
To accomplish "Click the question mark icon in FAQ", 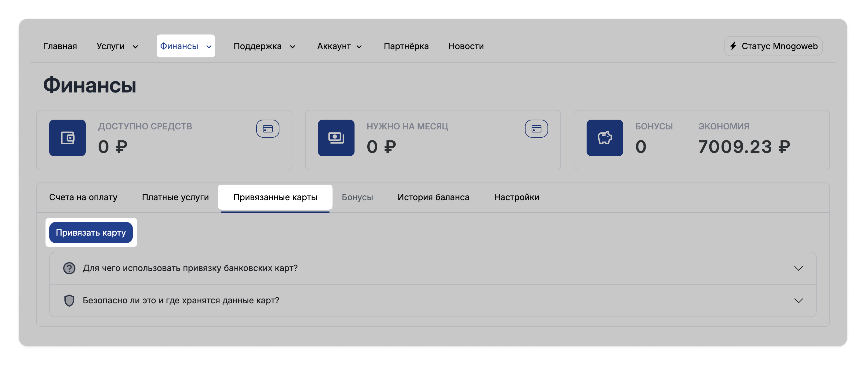I will (69, 268).
